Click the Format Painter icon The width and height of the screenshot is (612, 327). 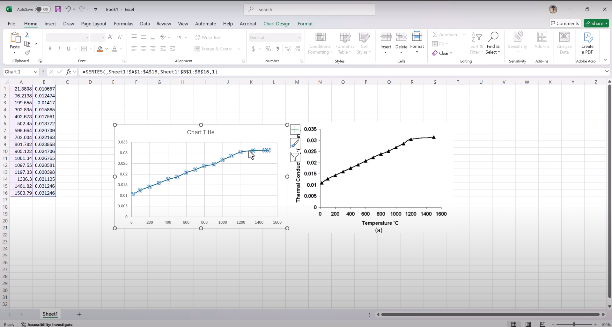pos(27,53)
